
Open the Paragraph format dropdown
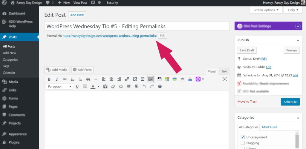59,86
